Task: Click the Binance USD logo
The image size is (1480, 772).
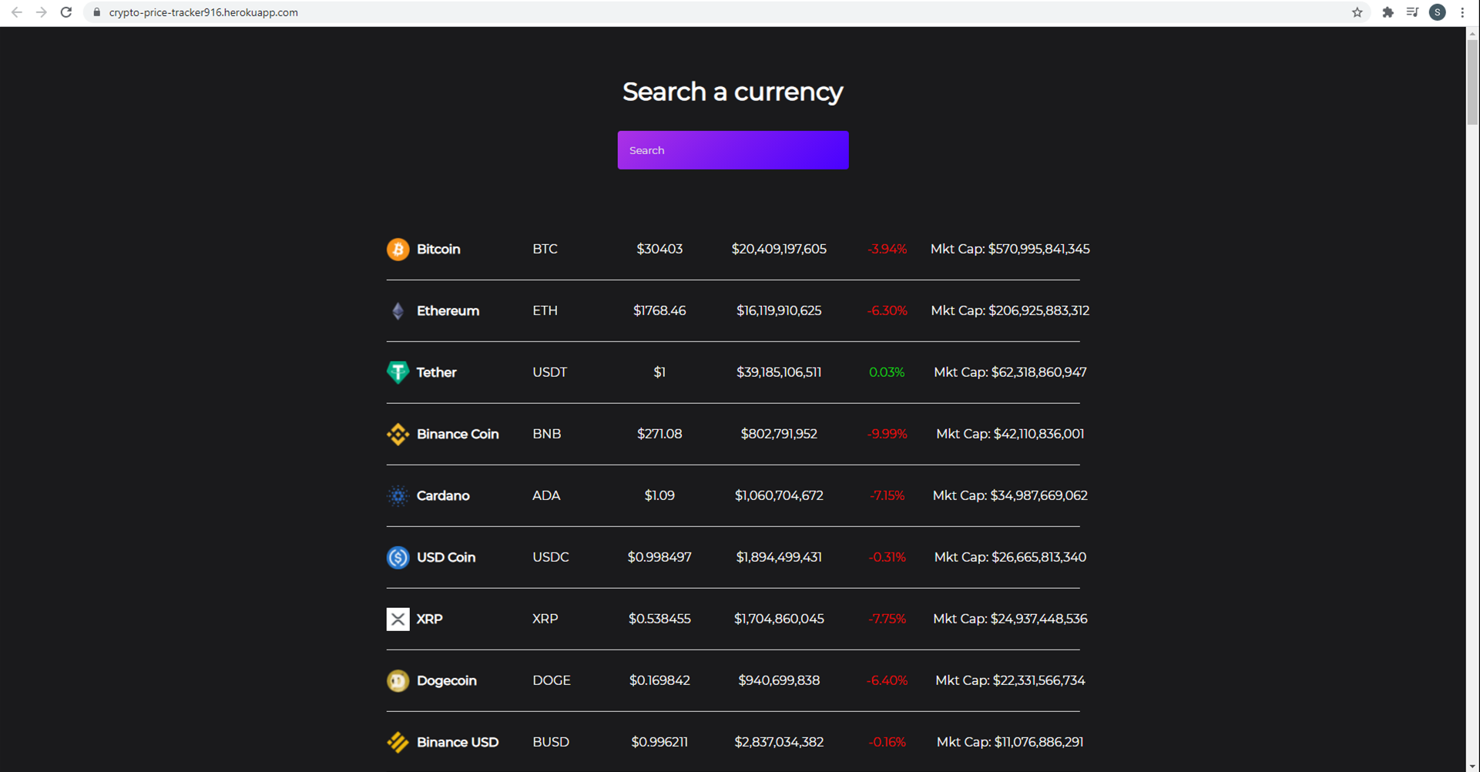Action: coord(398,742)
